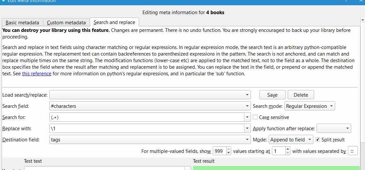Increase the show 999 values spinner

coord(229,149)
